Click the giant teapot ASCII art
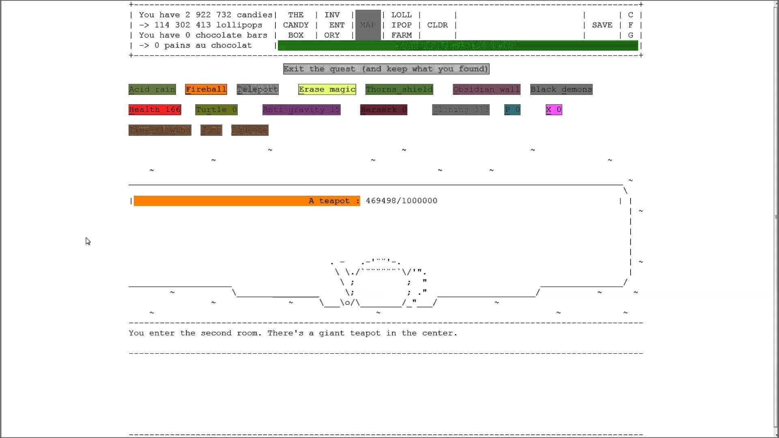This screenshot has width=779, height=438. coord(379,283)
